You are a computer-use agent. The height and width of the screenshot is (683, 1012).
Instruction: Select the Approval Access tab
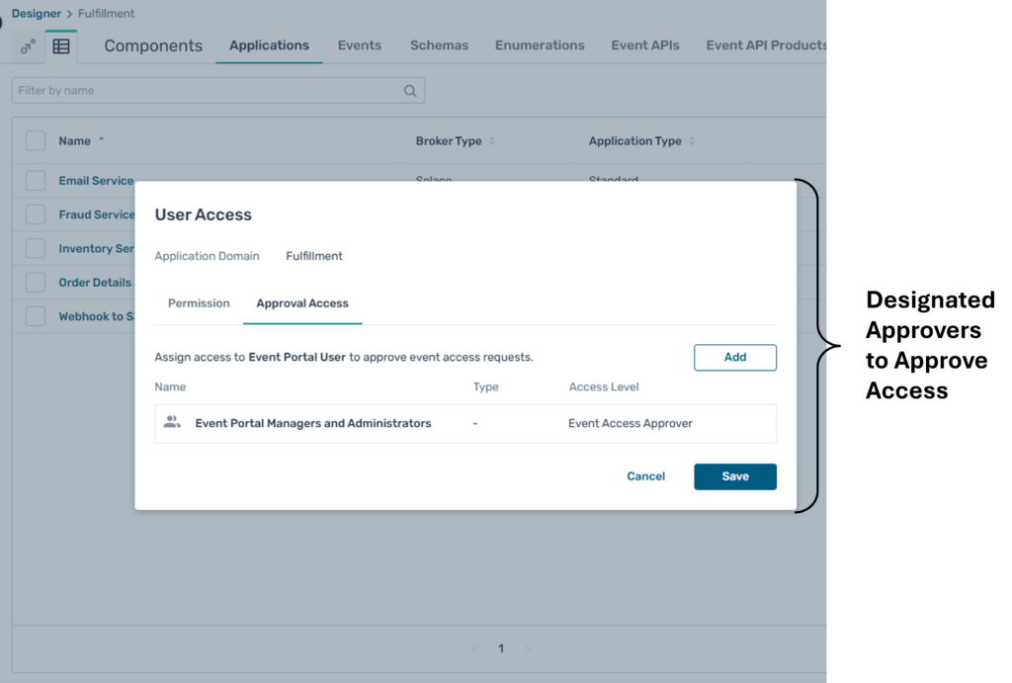click(x=302, y=303)
